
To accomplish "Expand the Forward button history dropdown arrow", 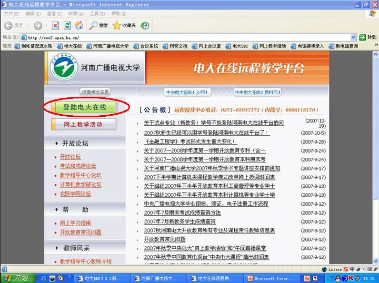I will pyautogui.click(x=46, y=25).
